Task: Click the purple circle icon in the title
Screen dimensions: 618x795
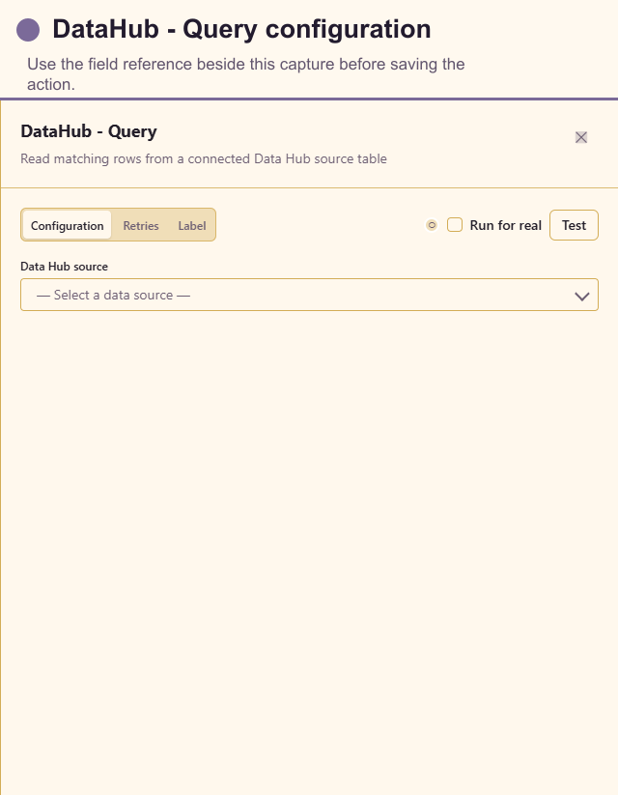Action: [28, 30]
